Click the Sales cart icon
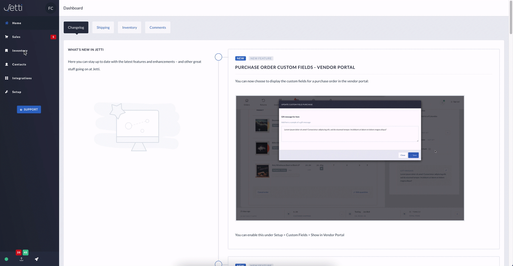Viewport: 513px width, 266px height. (x=7, y=37)
